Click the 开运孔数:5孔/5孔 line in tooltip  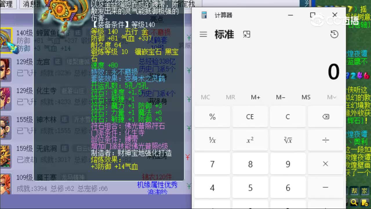click(x=119, y=86)
